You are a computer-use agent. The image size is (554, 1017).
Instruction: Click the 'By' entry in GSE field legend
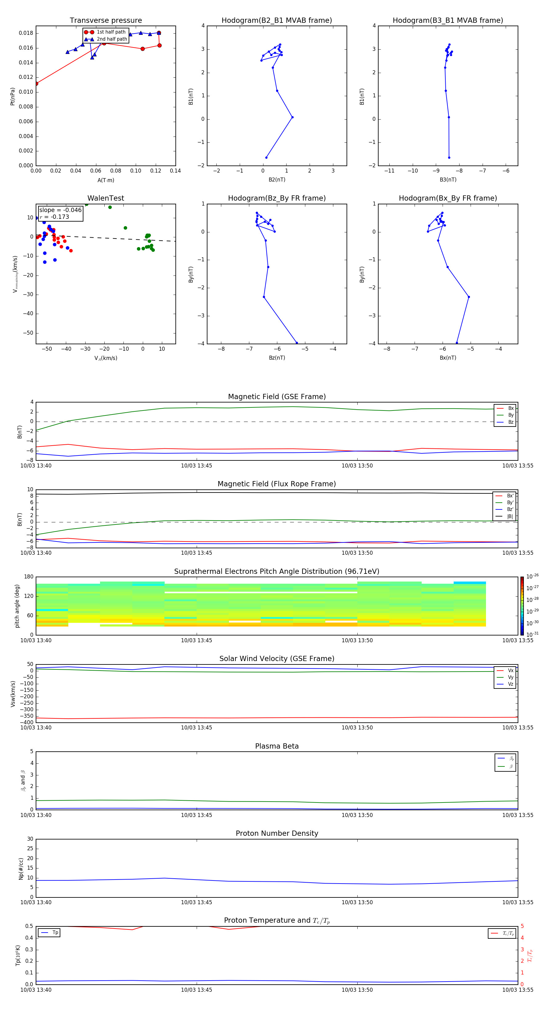tap(505, 415)
